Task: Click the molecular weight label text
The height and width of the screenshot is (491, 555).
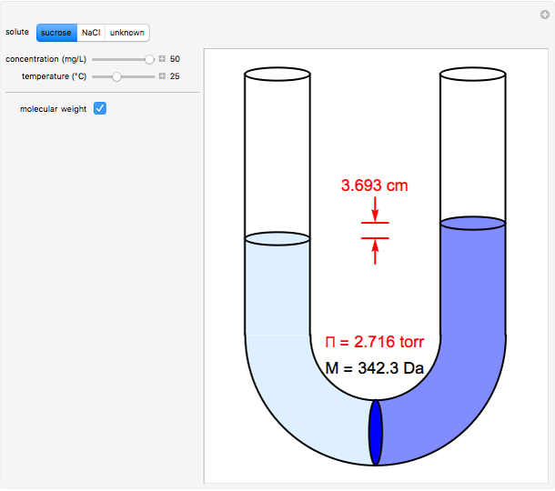Action: [x=54, y=109]
